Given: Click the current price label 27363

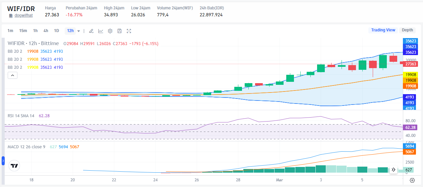Looking at the screenshot, I should [x=410, y=64].
